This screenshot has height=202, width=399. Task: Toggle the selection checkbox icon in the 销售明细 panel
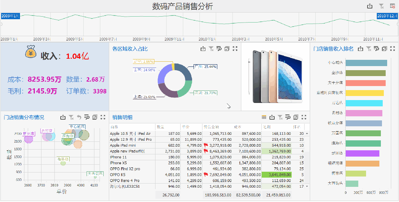[x=296, y=117]
